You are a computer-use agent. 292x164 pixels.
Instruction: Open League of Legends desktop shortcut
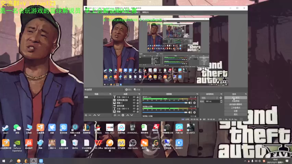[87, 129]
